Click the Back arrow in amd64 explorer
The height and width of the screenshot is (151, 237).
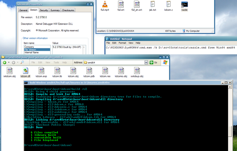4,62
